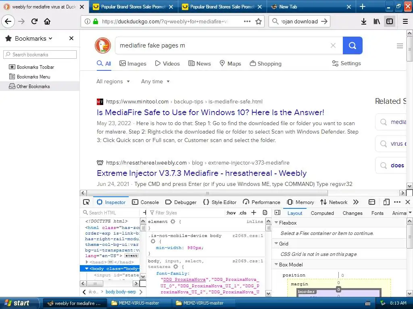This screenshot has height=309, width=413.
Task: Create new node plus in markup search
Action: (144, 212)
